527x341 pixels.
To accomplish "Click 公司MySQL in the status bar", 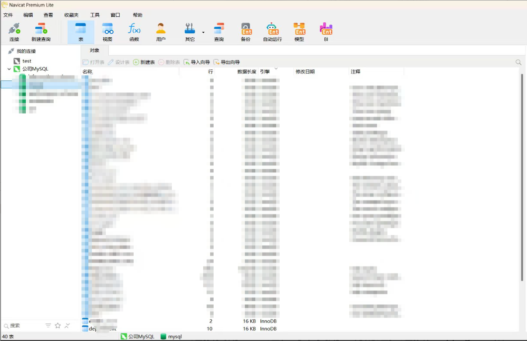I will 138,337.
